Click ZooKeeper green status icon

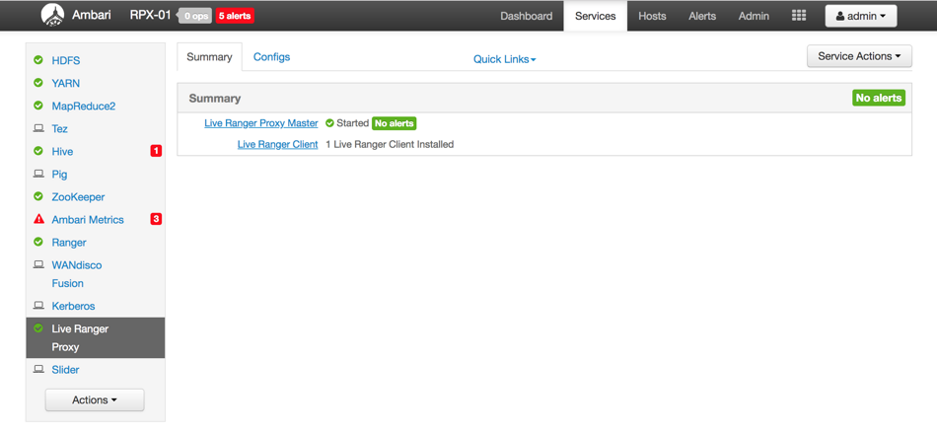pos(38,196)
